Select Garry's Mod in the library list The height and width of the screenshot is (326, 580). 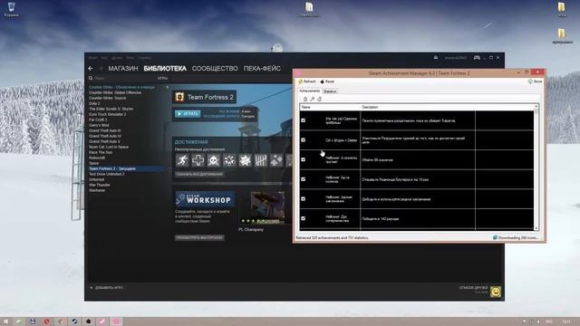(x=99, y=125)
